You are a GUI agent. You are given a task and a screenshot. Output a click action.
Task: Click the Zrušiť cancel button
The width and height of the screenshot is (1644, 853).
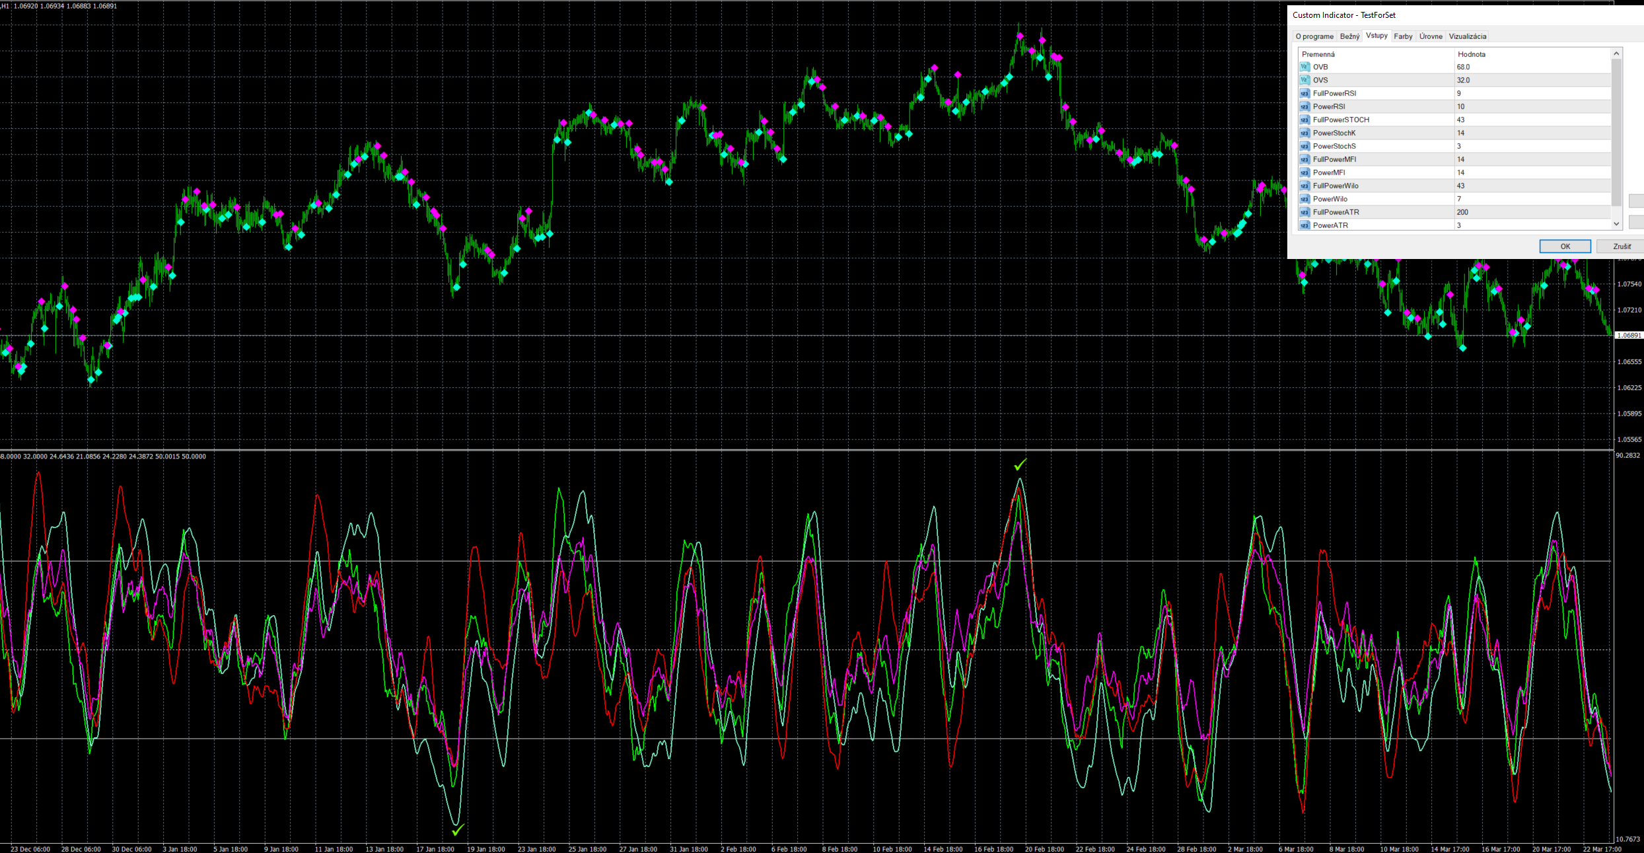[1622, 246]
